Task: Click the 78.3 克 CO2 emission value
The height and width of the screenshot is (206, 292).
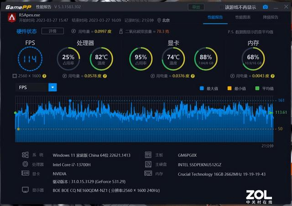Action: pyautogui.click(x=163, y=32)
